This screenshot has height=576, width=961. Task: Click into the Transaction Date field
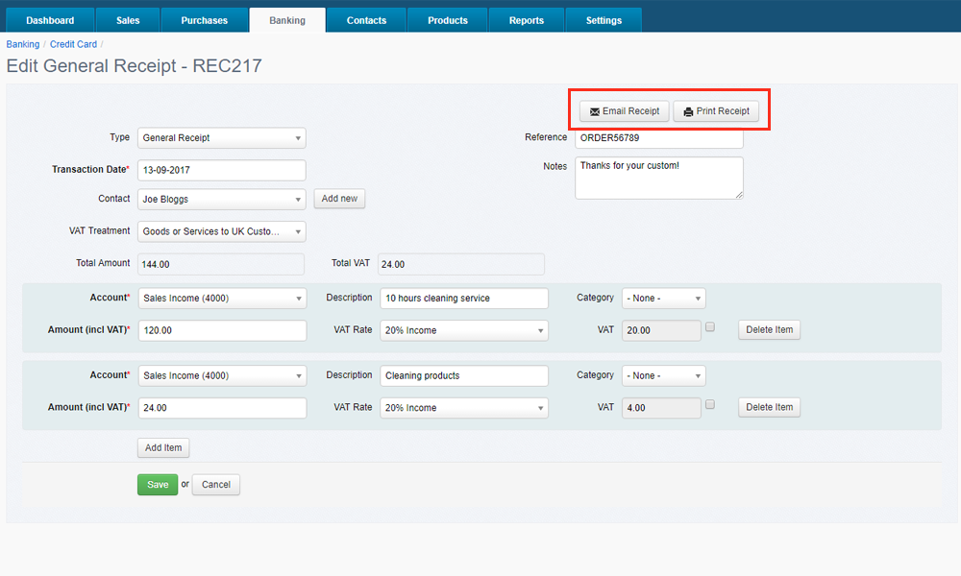tap(222, 170)
